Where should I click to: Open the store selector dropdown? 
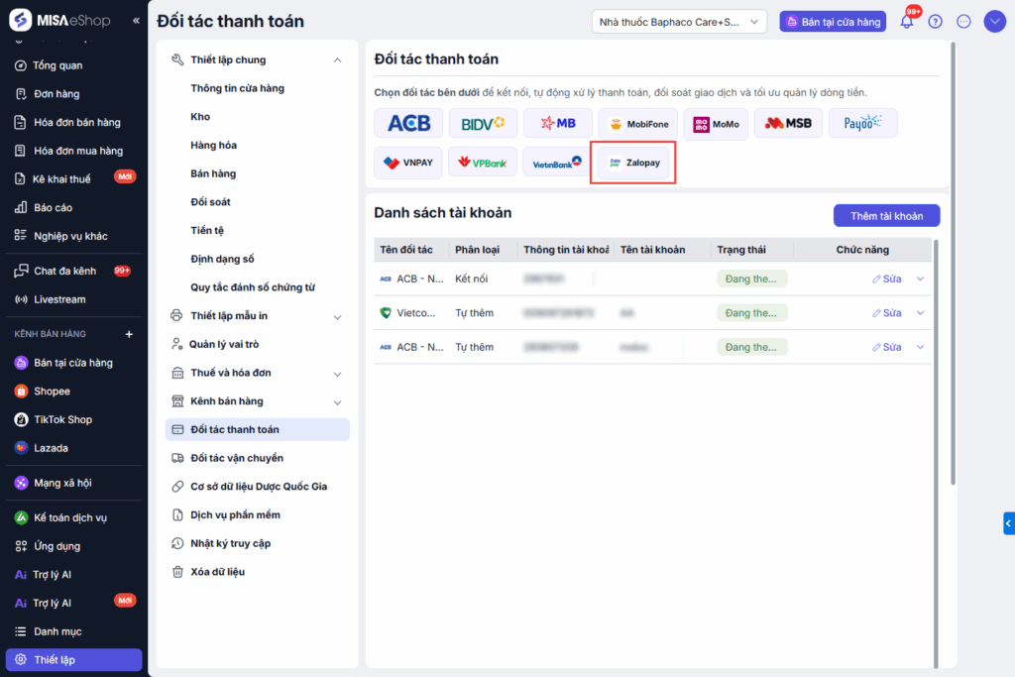pos(679,22)
